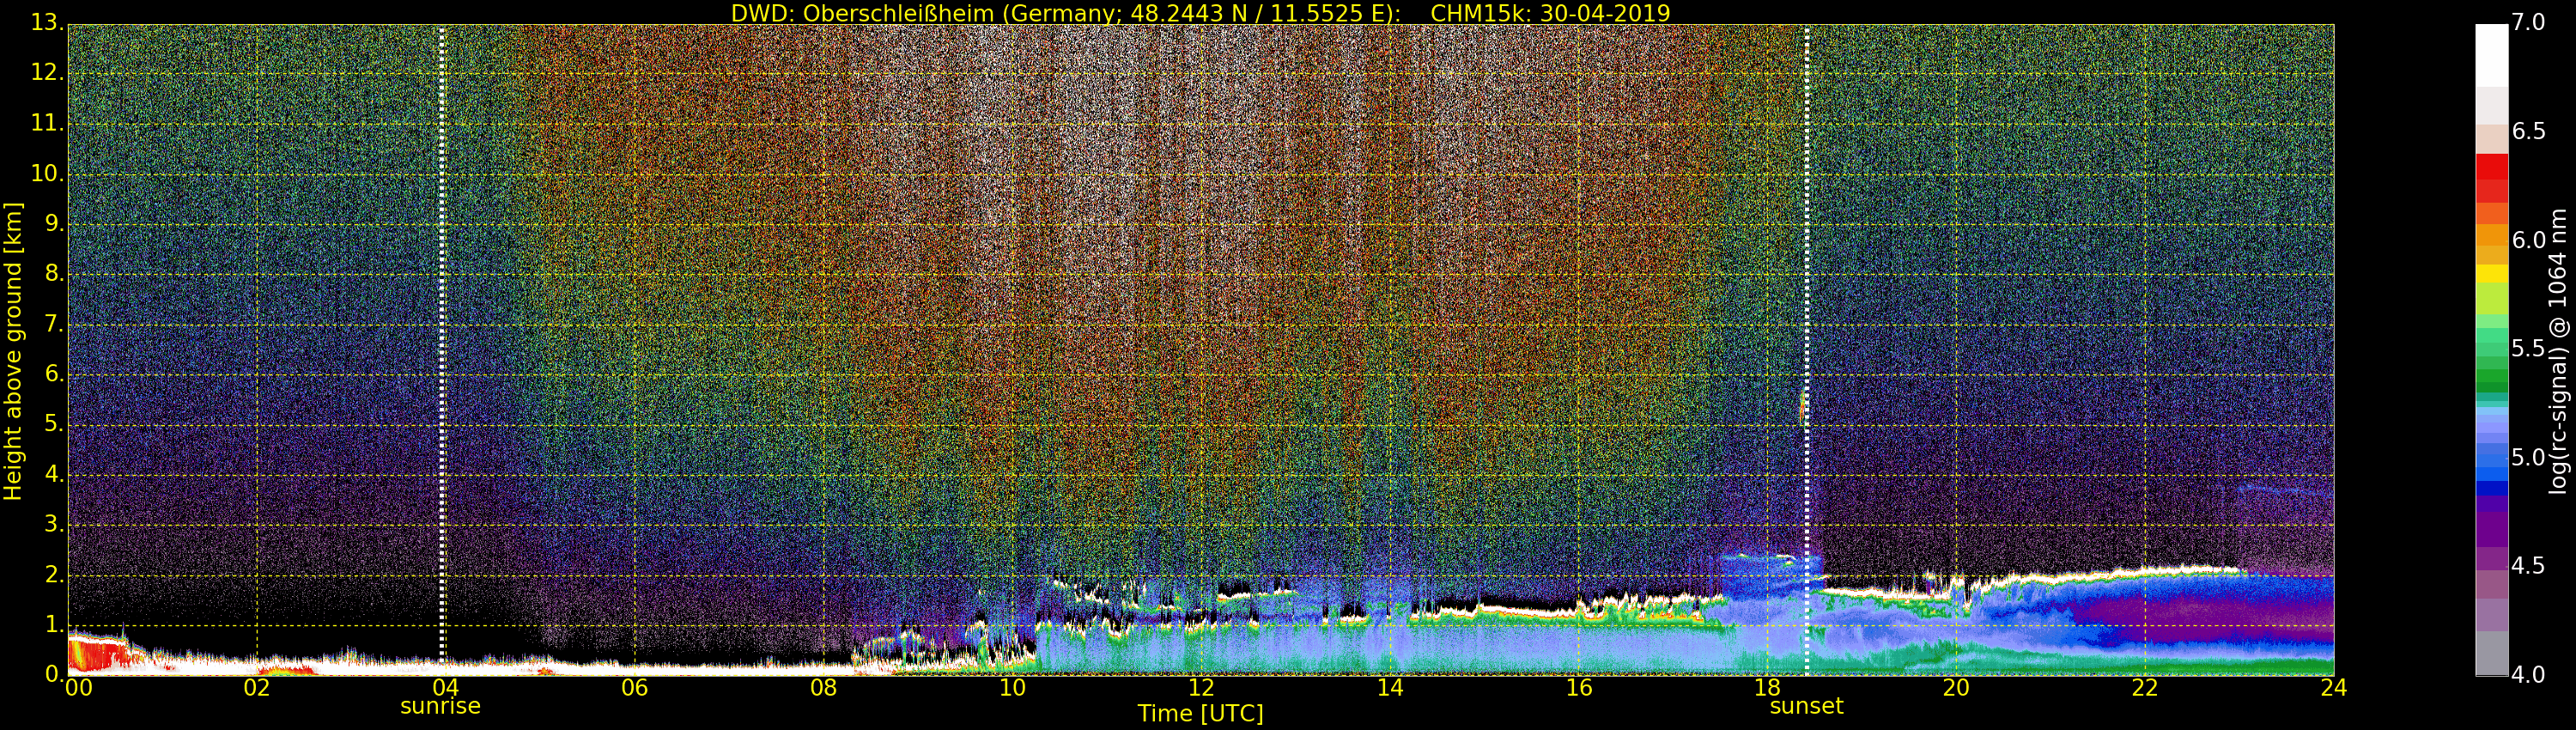The image size is (2576, 730).
Task: Click the 7.0 label on the colorbar
Action: pos(2529,23)
